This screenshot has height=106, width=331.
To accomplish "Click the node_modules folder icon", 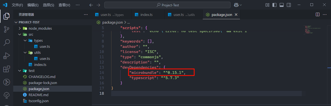I will point(25,28).
